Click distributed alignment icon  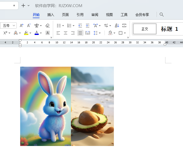tap(88, 33)
